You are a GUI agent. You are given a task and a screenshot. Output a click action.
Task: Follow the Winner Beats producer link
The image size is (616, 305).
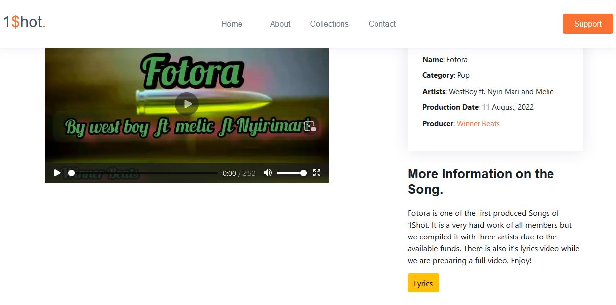(478, 124)
